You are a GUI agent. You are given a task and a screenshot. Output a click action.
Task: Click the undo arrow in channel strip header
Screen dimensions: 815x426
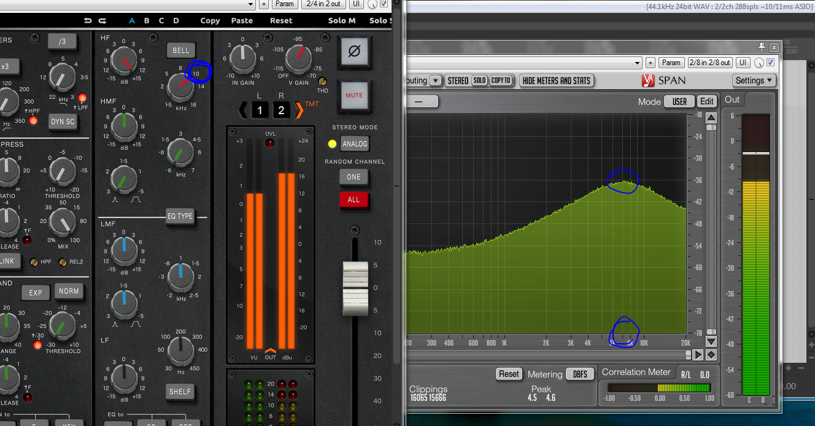[88, 20]
